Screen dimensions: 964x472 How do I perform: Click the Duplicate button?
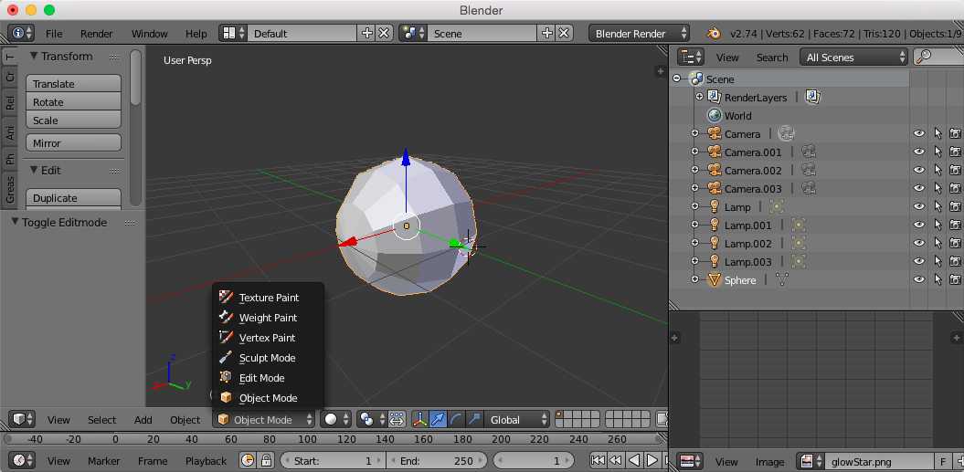click(73, 198)
